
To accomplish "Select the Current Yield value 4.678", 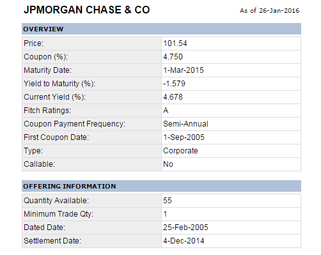I will tap(173, 97).
